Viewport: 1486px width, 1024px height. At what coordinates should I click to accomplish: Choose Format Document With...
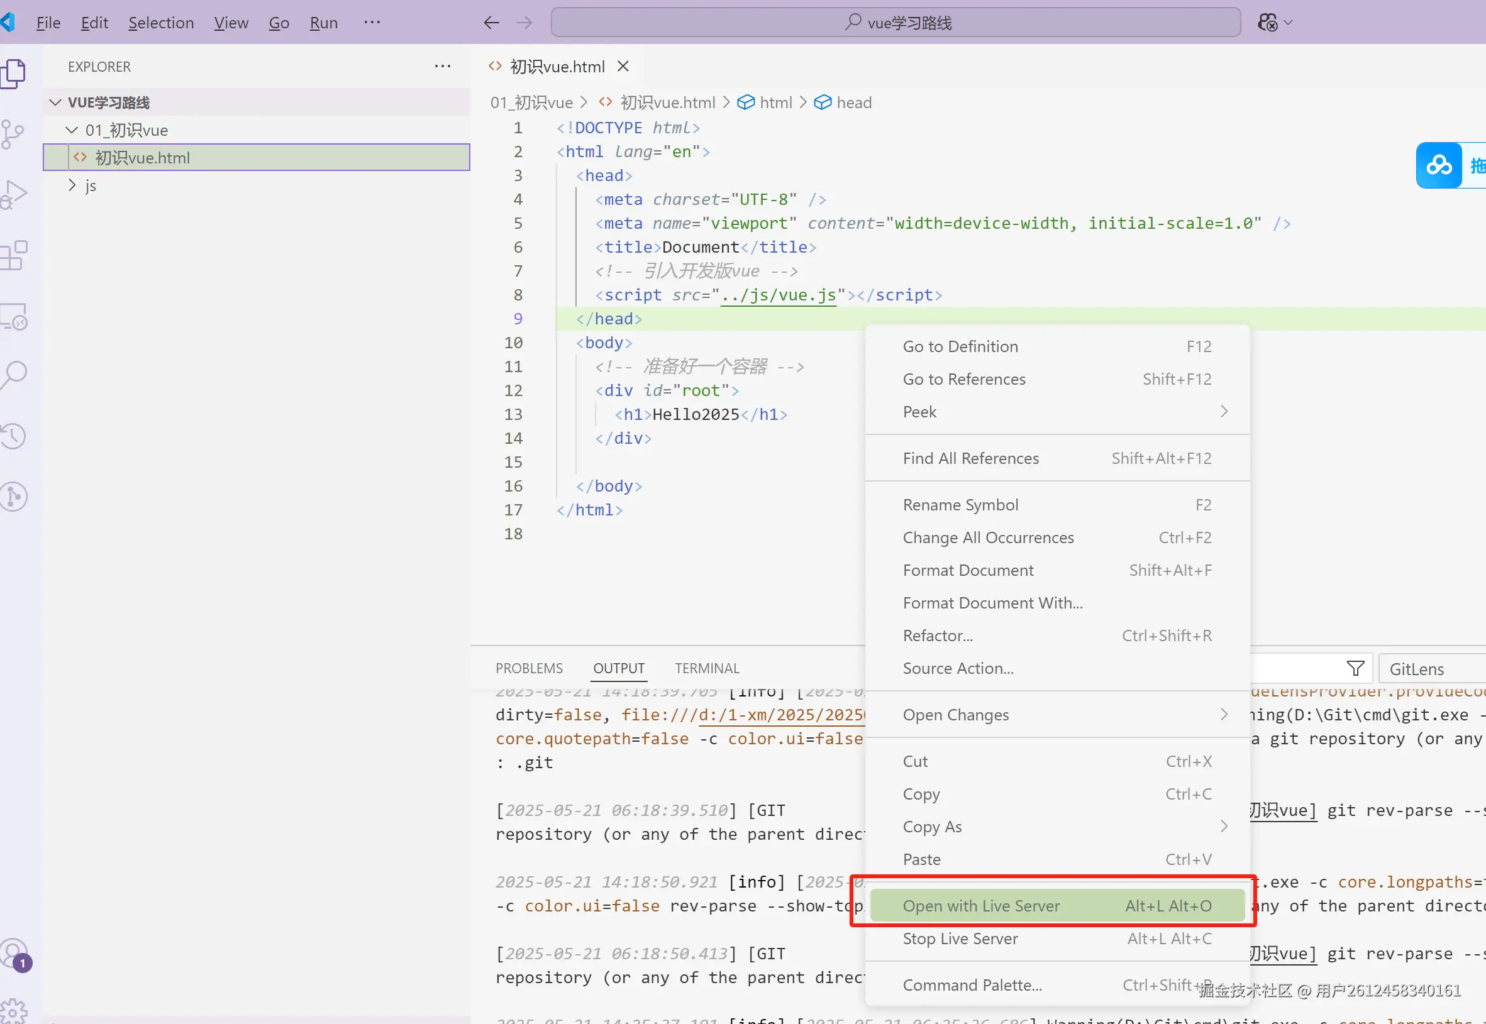pos(1057,603)
